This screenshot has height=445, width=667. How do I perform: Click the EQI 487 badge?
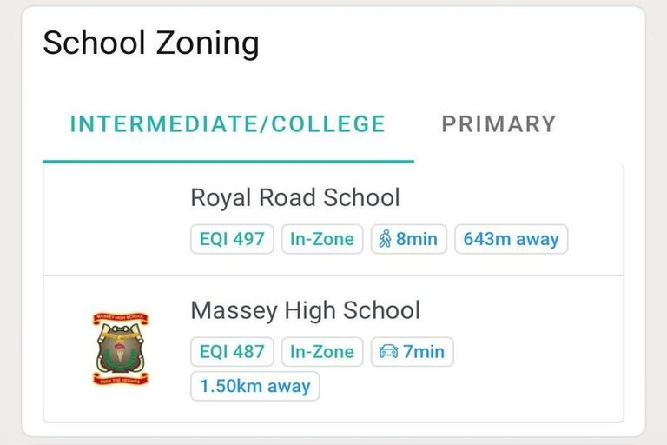[x=232, y=352]
